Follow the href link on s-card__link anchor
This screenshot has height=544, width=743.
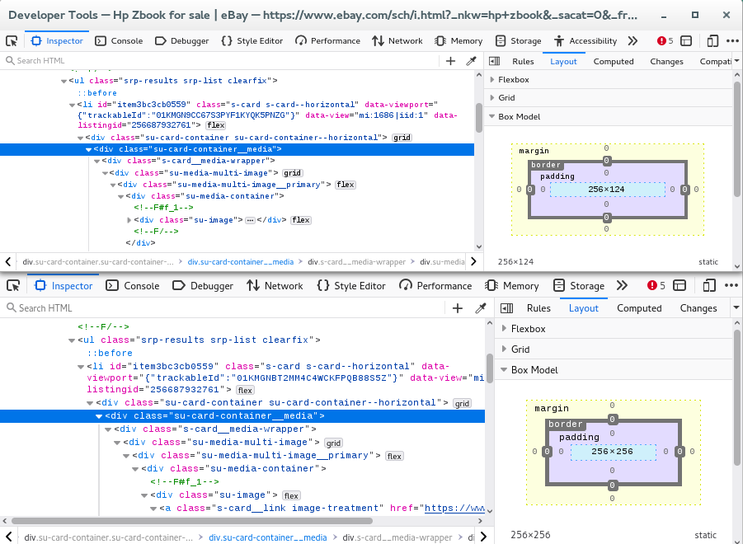point(454,509)
